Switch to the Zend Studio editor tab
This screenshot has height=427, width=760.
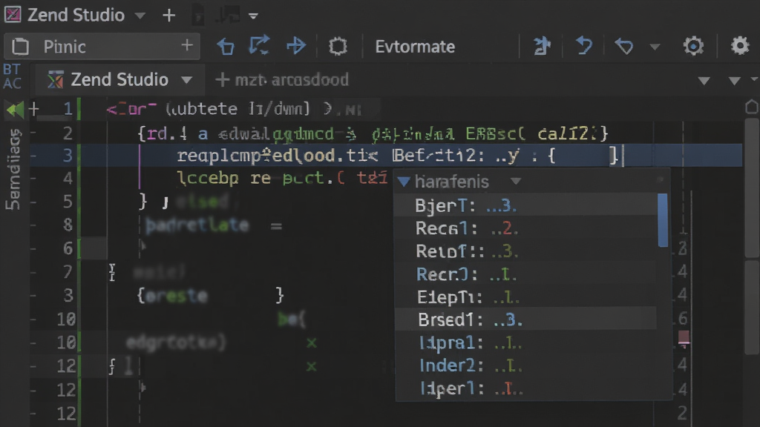coord(119,79)
